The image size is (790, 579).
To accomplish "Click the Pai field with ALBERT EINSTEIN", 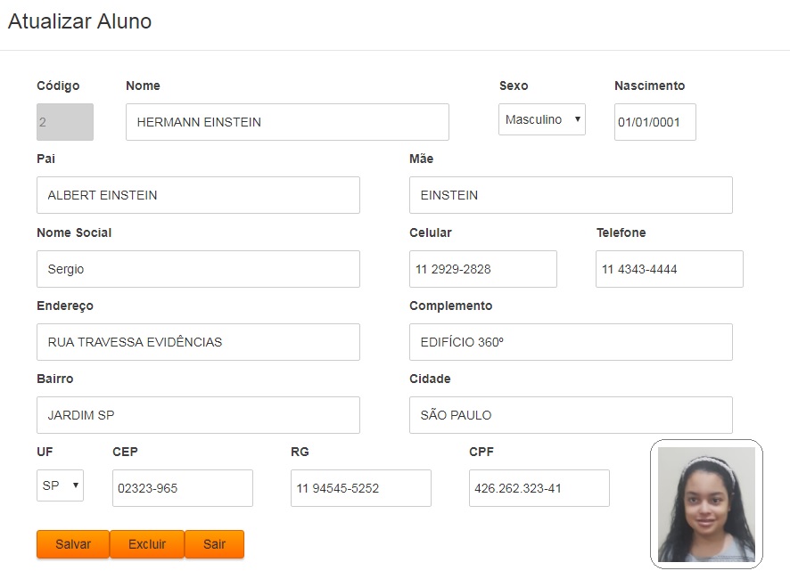I will [x=198, y=195].
